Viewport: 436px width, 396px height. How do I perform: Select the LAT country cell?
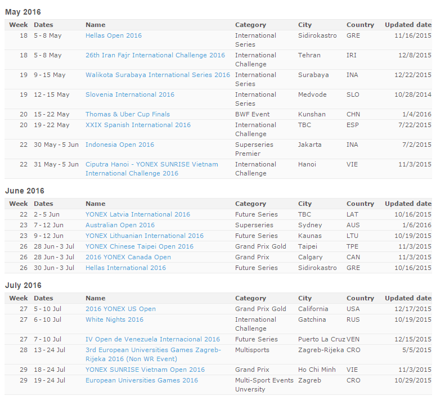tap(352, 214)
